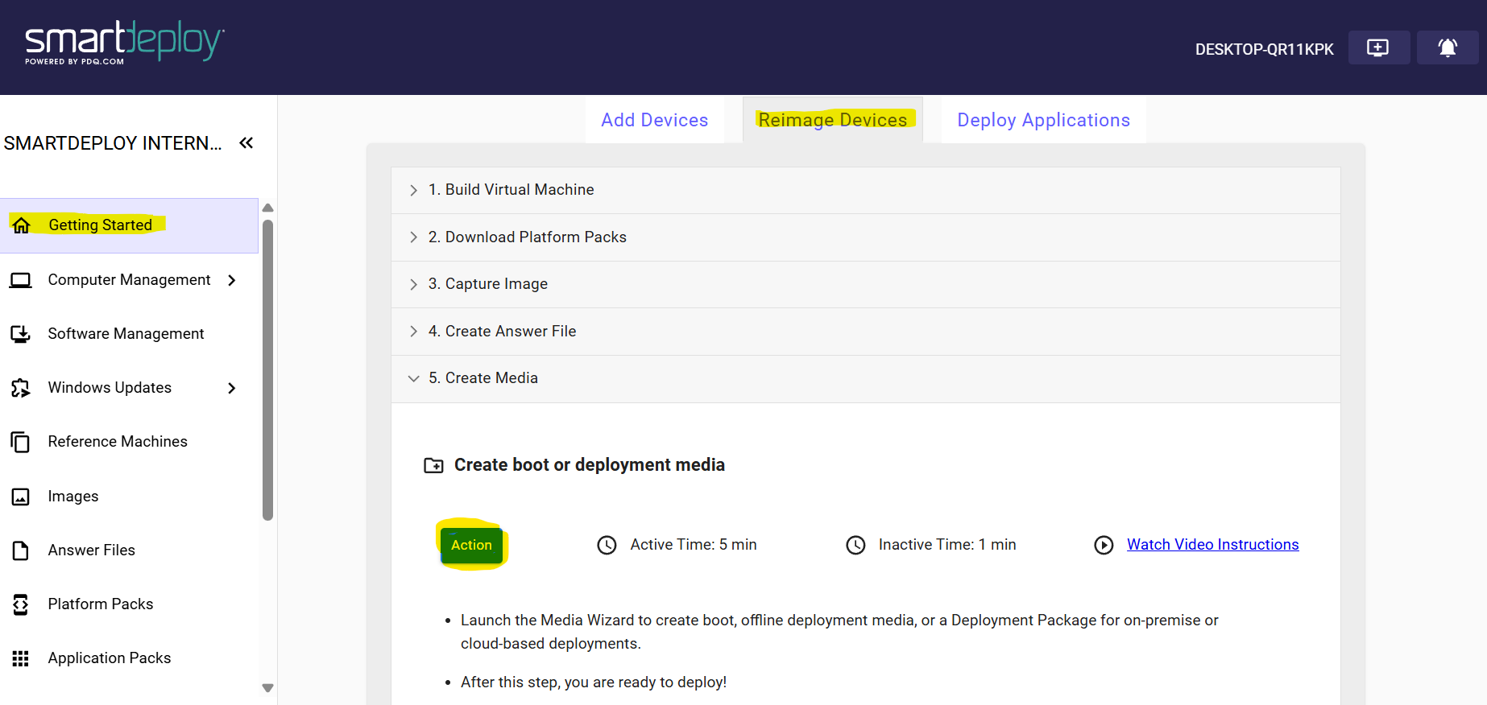Click the Application Packs grid icon
The width and height of the screenshot is (1487, 705).
coord(21,658)
